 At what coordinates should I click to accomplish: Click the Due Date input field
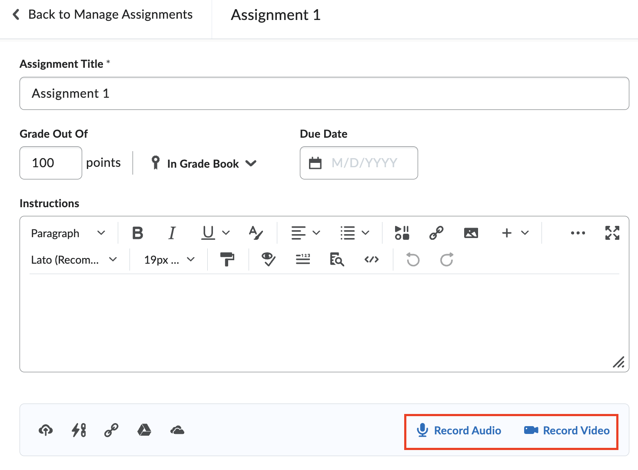(364, 163)
